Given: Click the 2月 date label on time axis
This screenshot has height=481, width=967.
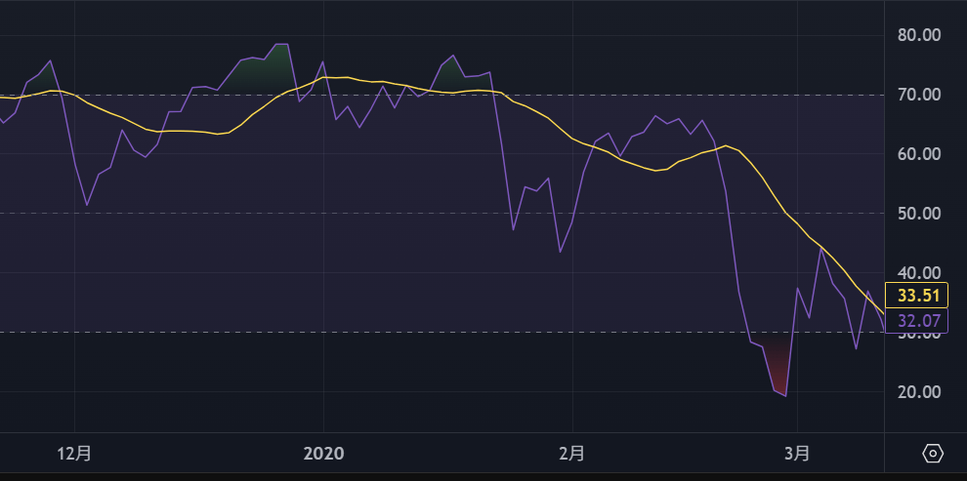Looking at the screenshot, I should (572, 454).
